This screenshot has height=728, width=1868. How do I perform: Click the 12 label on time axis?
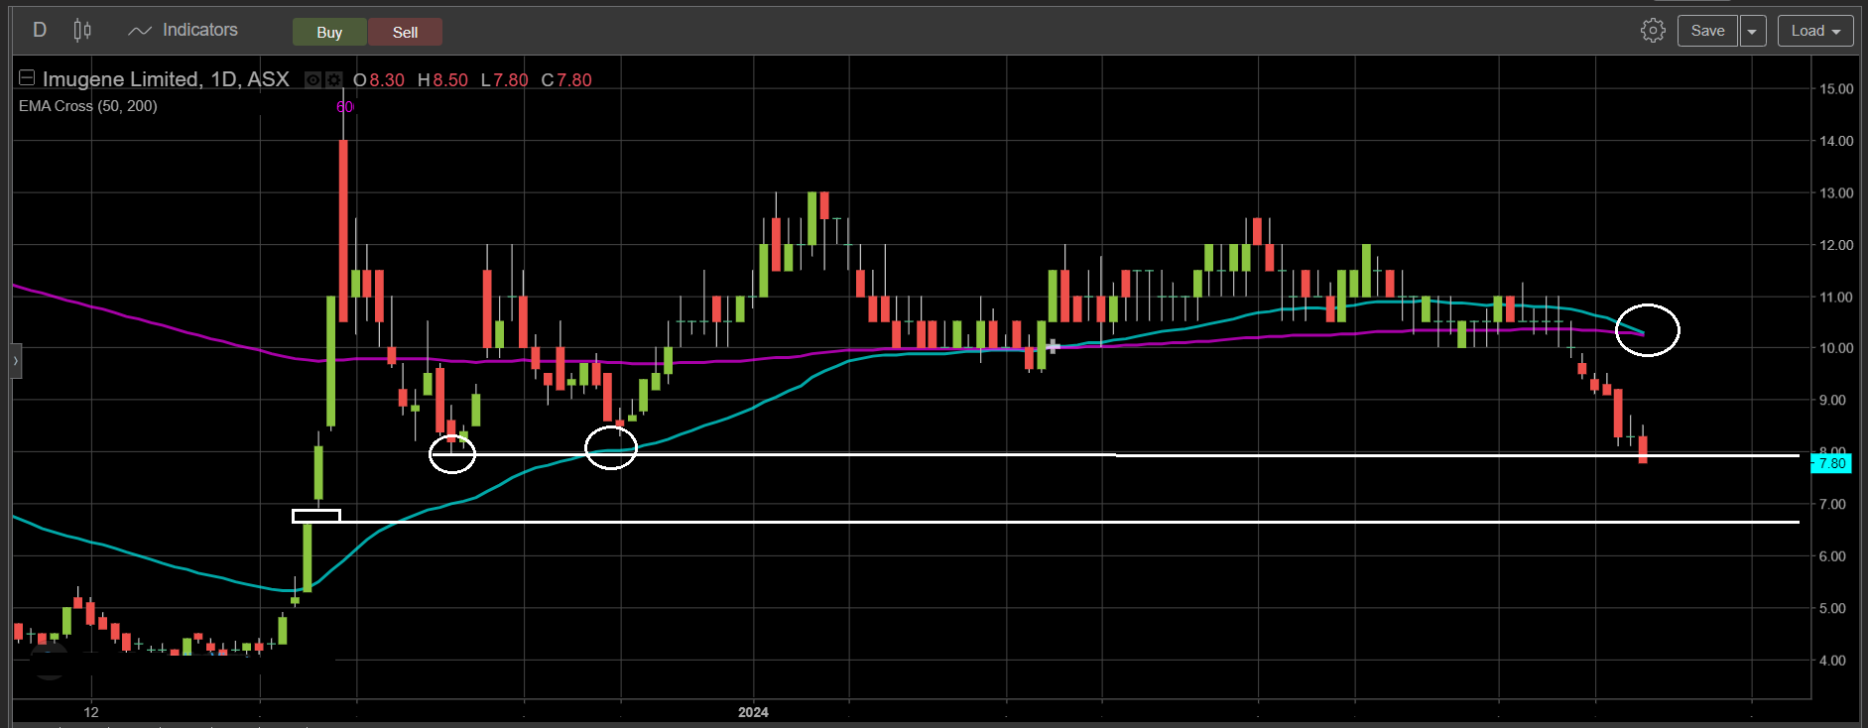point(91,712)
